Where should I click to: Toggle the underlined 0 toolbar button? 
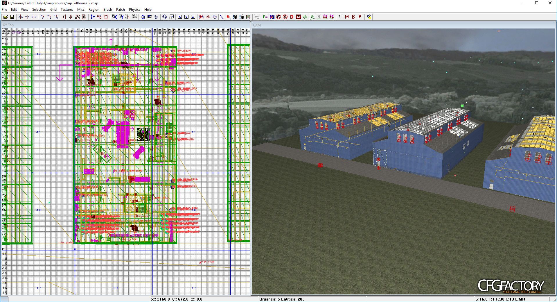319,17
